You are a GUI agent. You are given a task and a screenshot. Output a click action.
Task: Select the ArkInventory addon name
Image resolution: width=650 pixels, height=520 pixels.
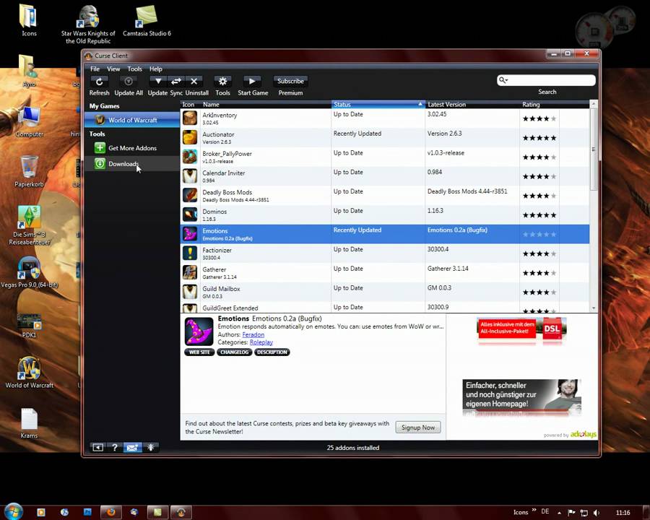pyautogui.click(x=220, y=115)
